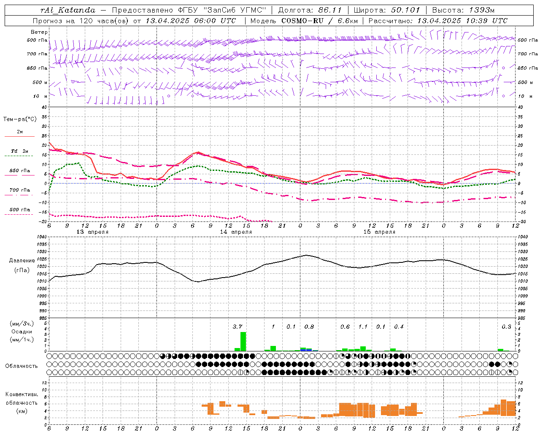Viewport: 540px width, 432px height.
Task: Click the 0.4 precipitation total
Action: 399,327
